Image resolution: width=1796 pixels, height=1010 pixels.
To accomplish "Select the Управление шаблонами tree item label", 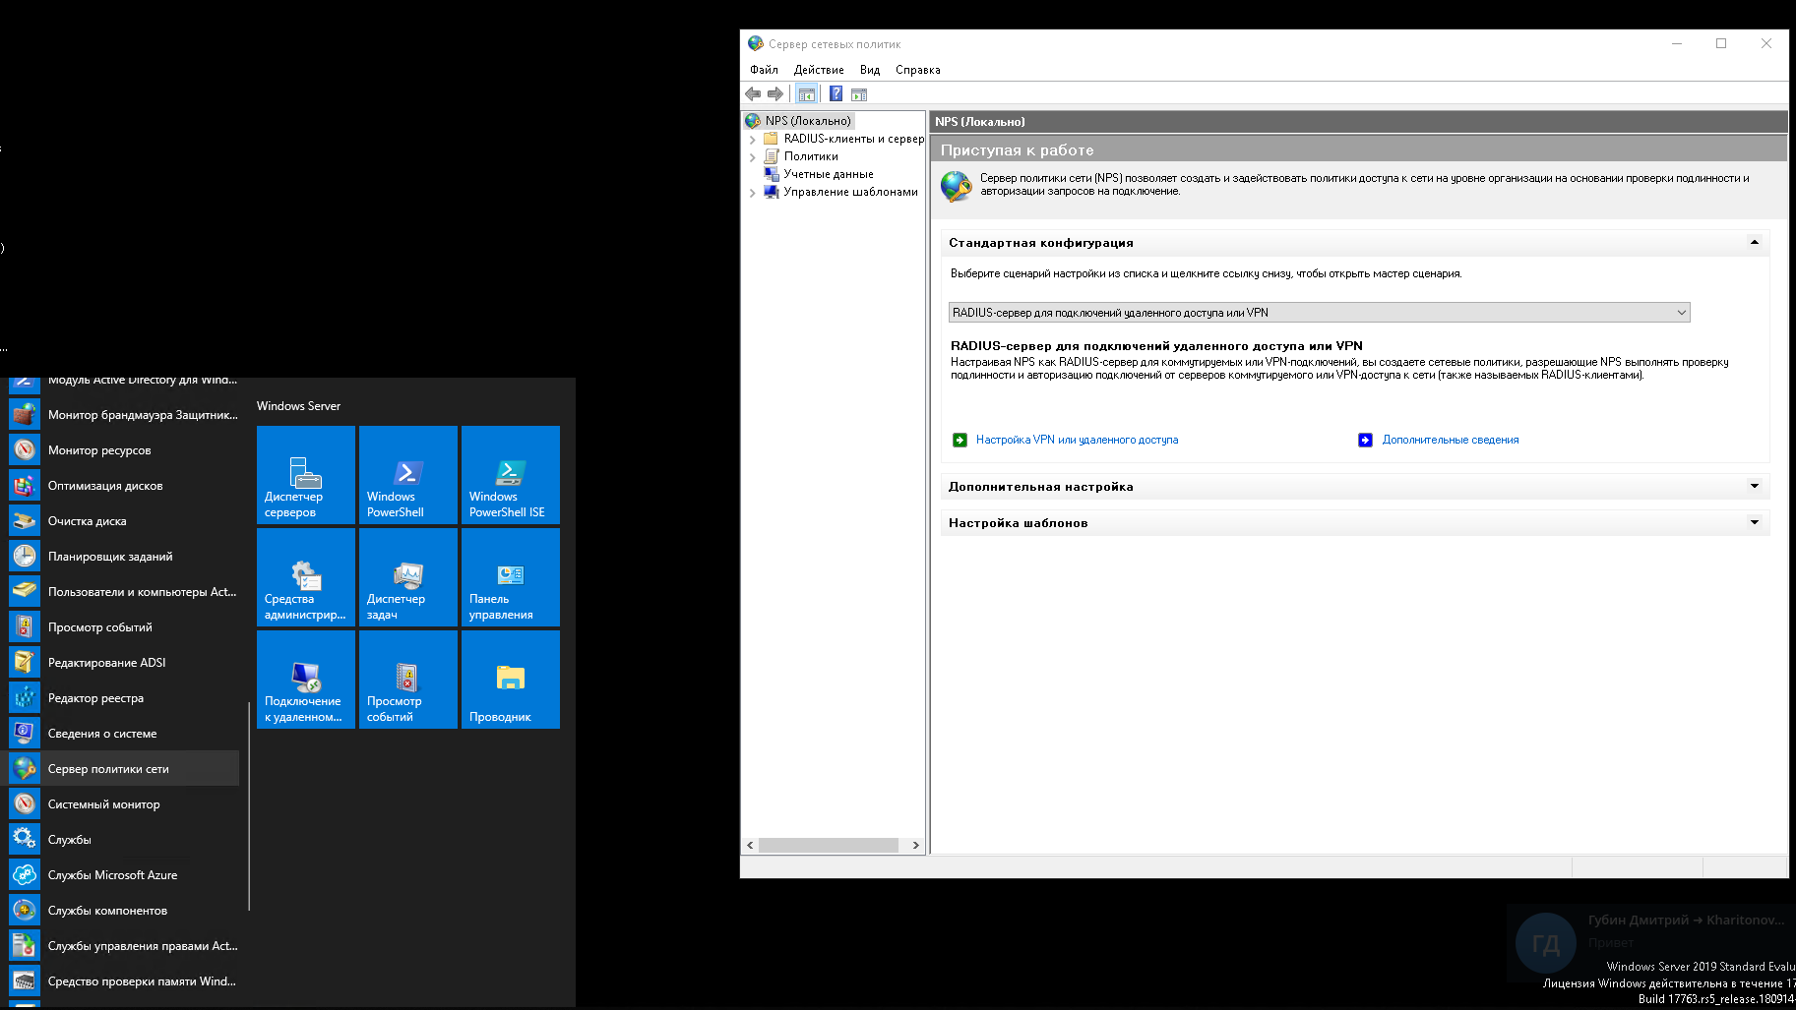I will [x=850, y=192].
